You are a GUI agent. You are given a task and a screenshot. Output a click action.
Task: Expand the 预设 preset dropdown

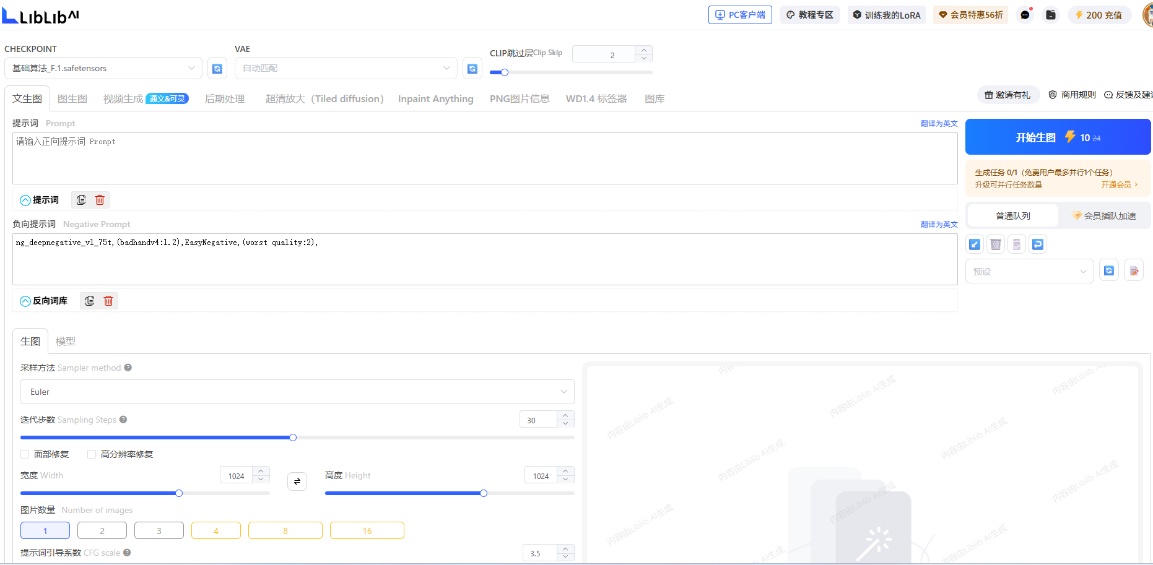tap(1029, 271)
